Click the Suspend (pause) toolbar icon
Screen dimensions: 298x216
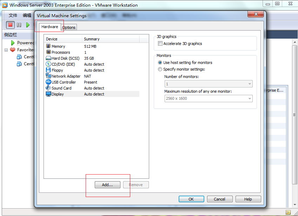pyautogui.click(x=19, y=25)
